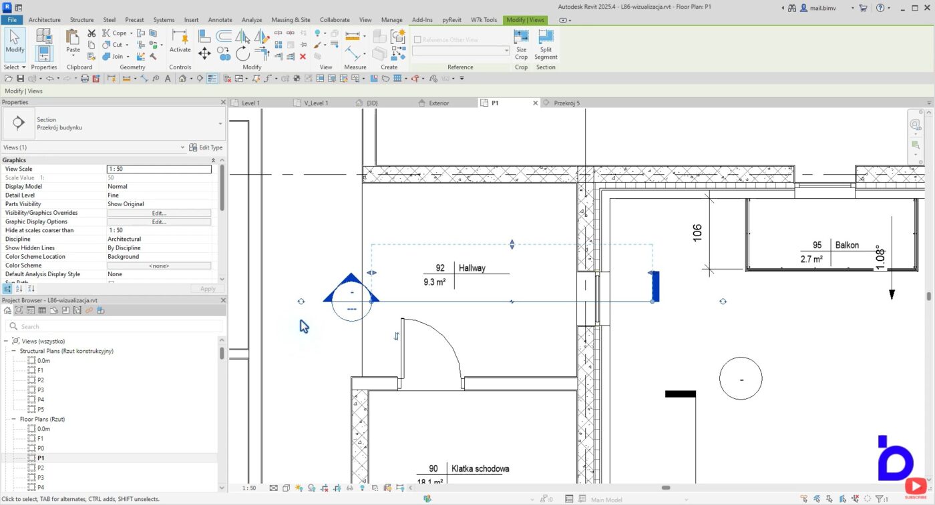Click the Print icon in quick access toolbar
The image size is (935, 505).
point(84,79)
